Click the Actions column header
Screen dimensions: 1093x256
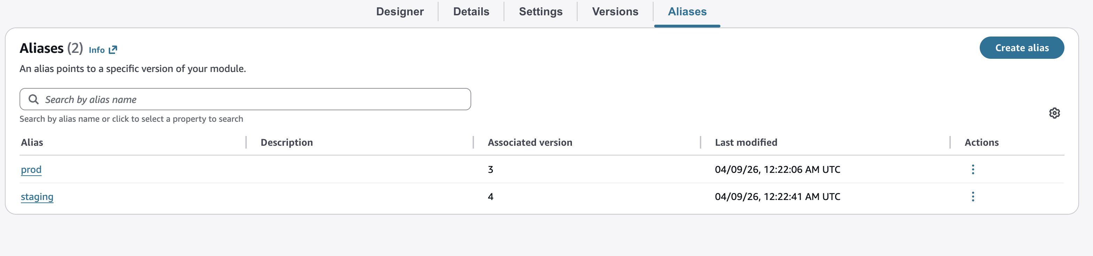[981, 143]
